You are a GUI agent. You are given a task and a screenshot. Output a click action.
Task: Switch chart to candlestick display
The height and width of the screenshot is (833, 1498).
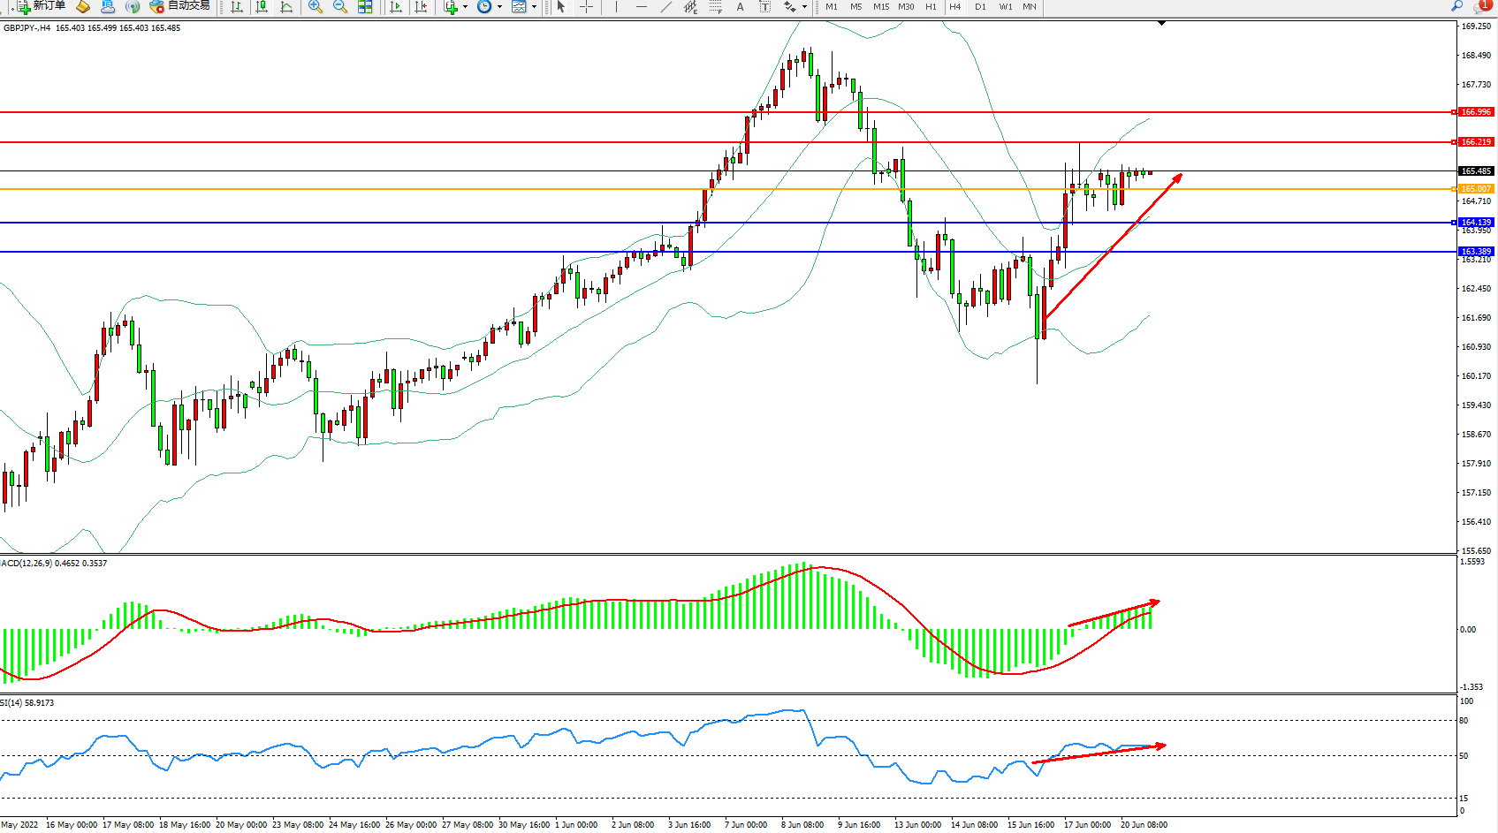pyautogui.click(x=262, y=7)
